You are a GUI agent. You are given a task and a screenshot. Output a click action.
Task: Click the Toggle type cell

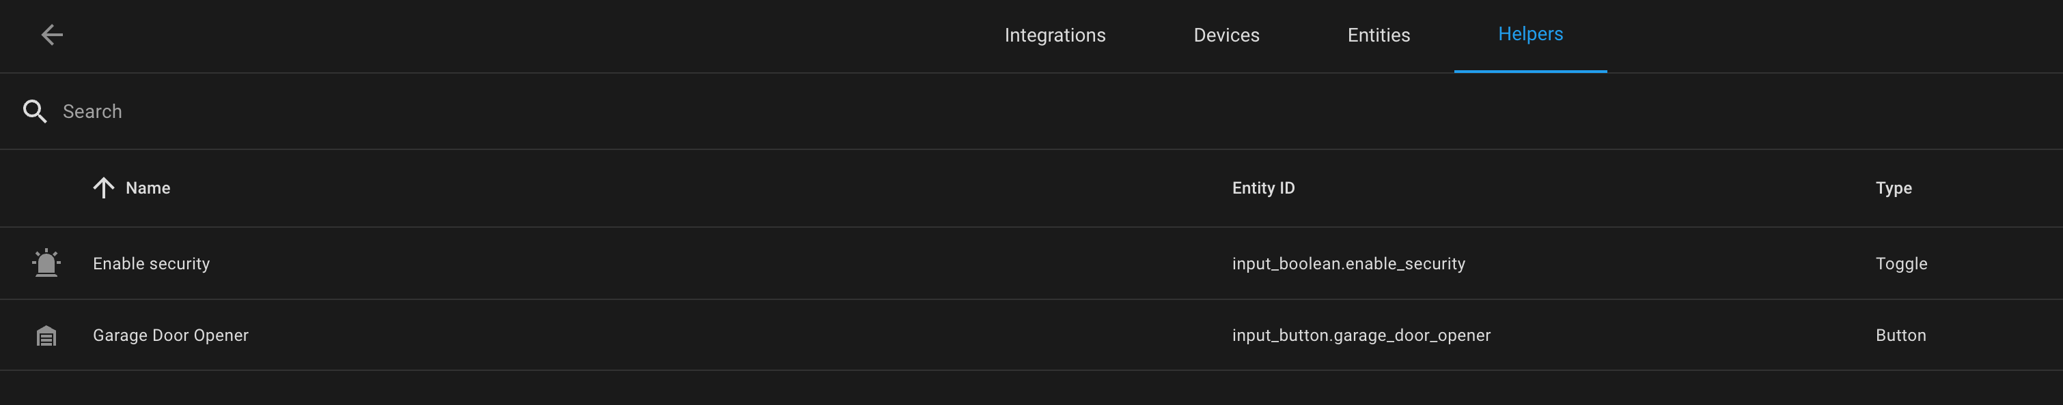click(1901, 264)
